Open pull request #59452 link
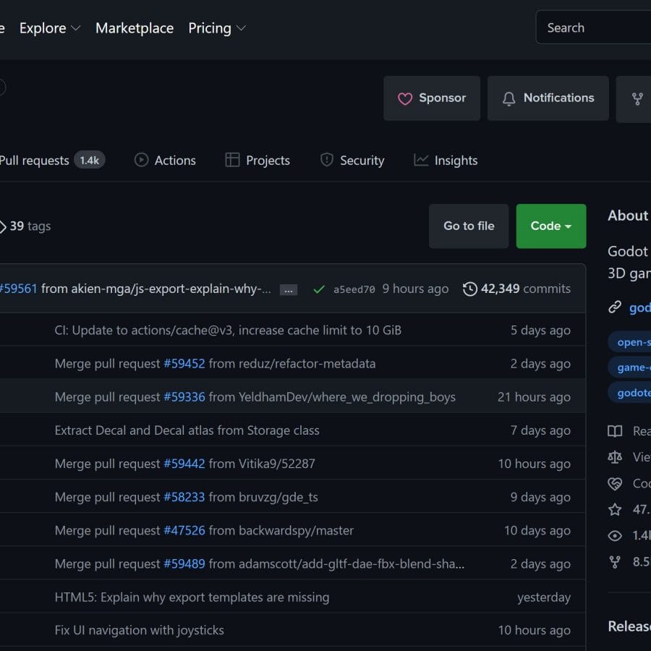Viewport: 651px width, 651px height. click(184, 364)
